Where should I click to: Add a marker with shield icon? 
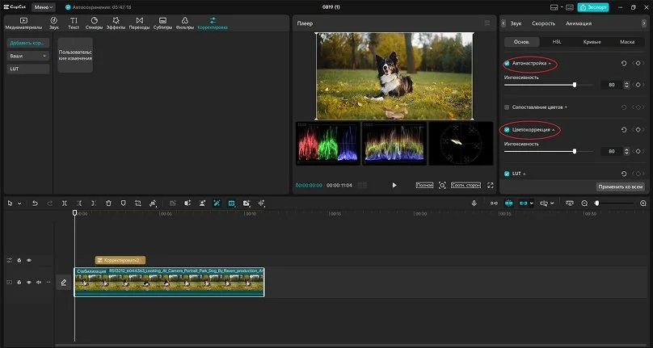coord(124,203)
